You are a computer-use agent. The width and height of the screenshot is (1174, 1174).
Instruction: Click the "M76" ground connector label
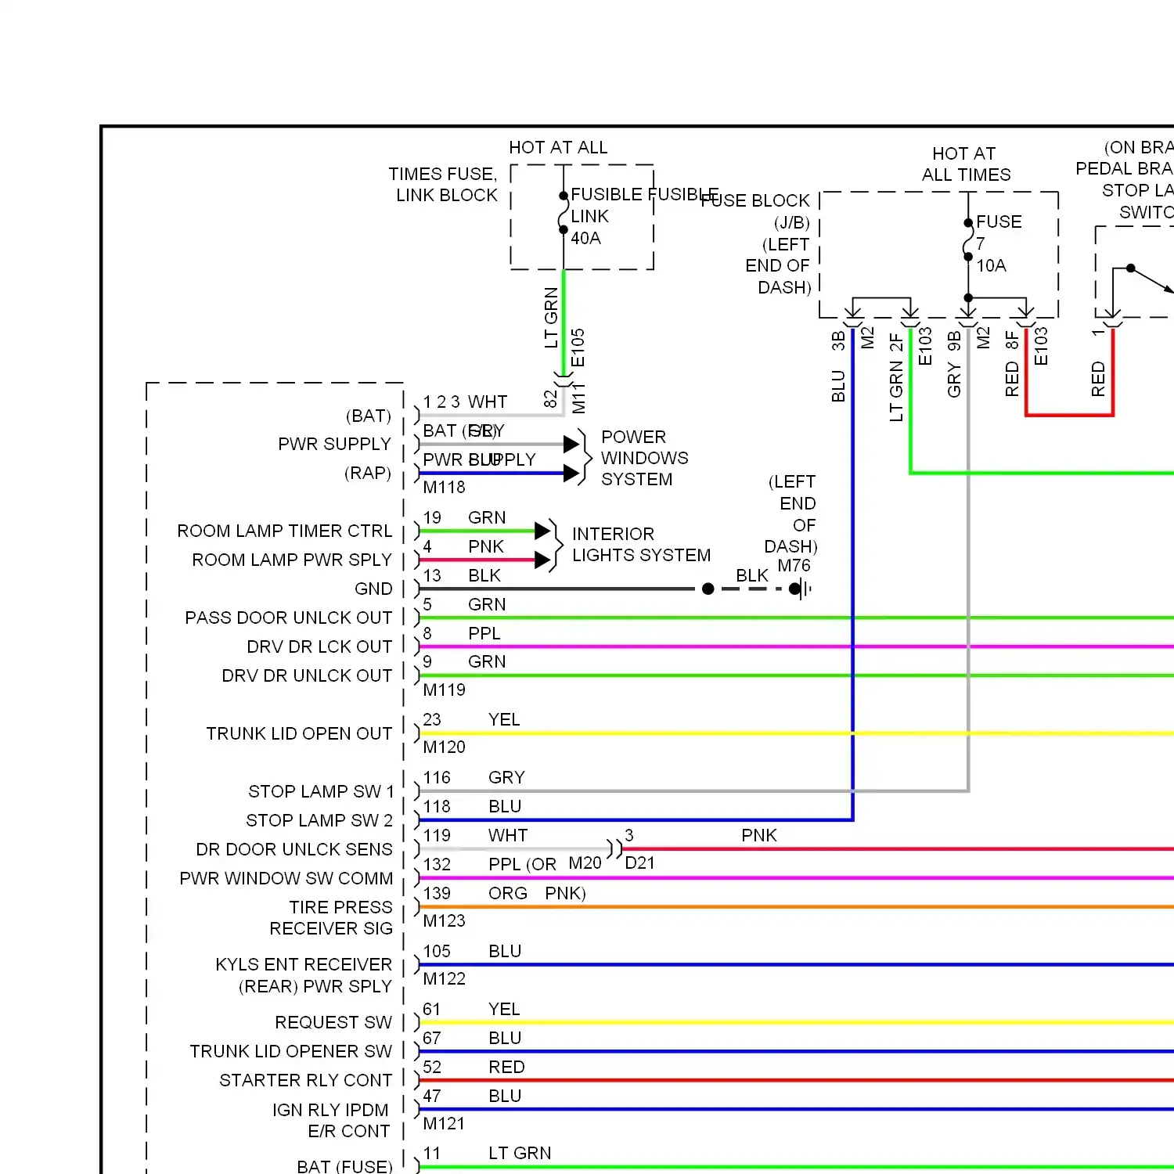point(794,565)
